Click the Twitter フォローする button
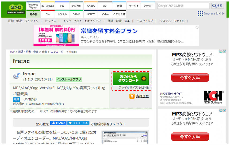The width and height of the screenshot is (230, 145). 78,123
